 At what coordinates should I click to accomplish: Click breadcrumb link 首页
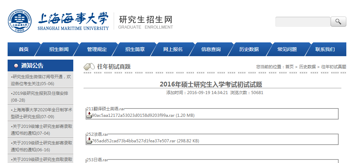tap(289, 67)
